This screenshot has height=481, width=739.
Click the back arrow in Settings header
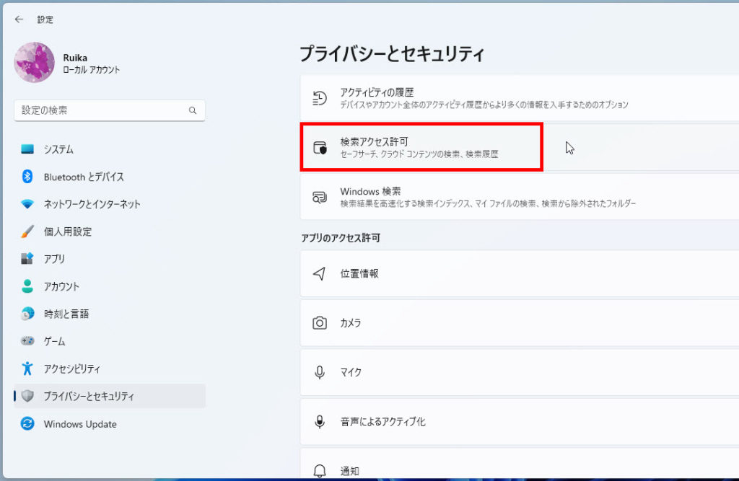[19, 19]
